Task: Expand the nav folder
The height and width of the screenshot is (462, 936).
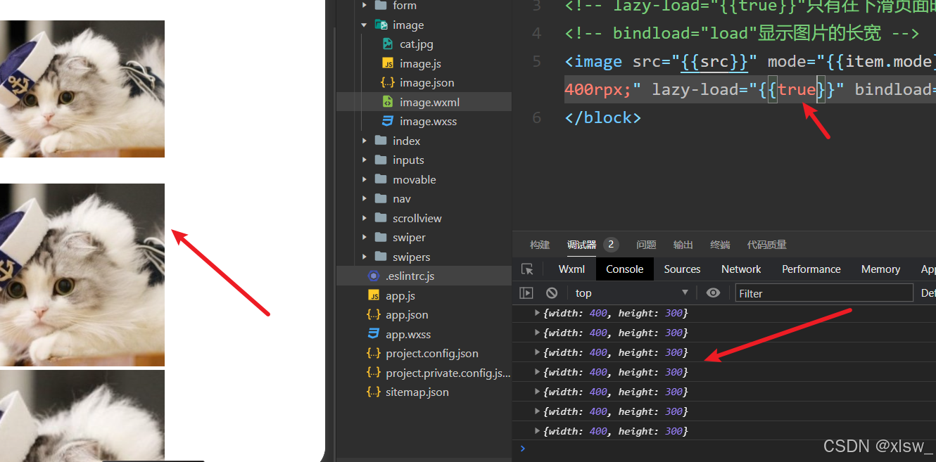Action: (x=365, y=198)
